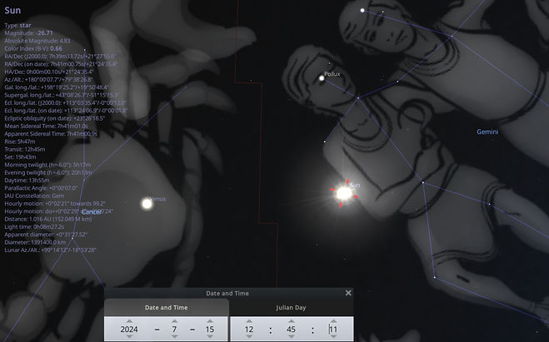Decrease the minutes 45 with the down arrow
Screen dimensions: 549x342
(291, 337)
